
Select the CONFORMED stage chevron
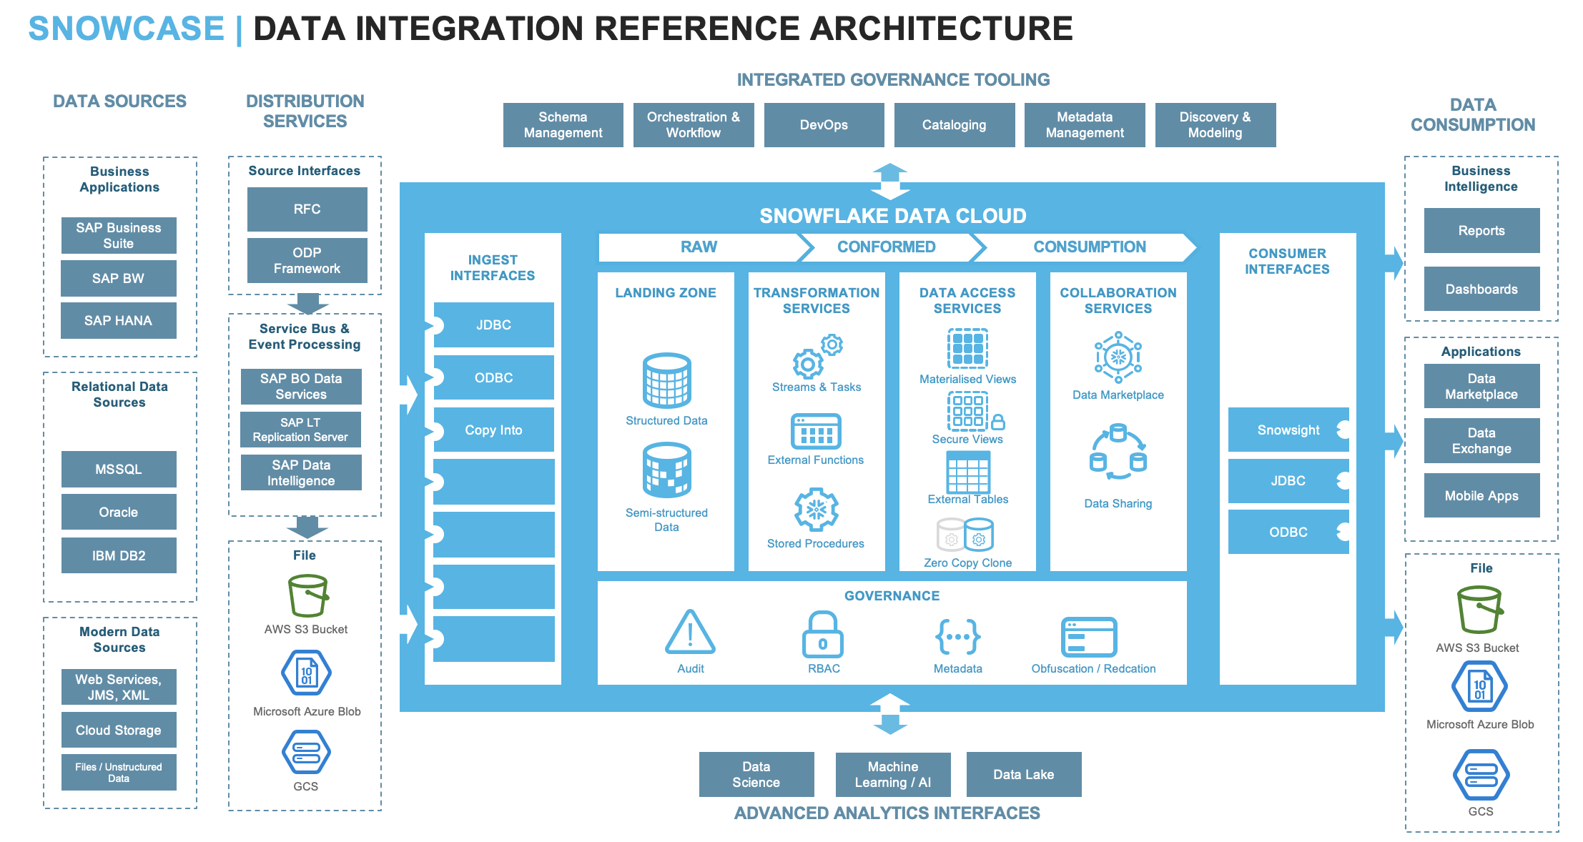click(886, 247)
